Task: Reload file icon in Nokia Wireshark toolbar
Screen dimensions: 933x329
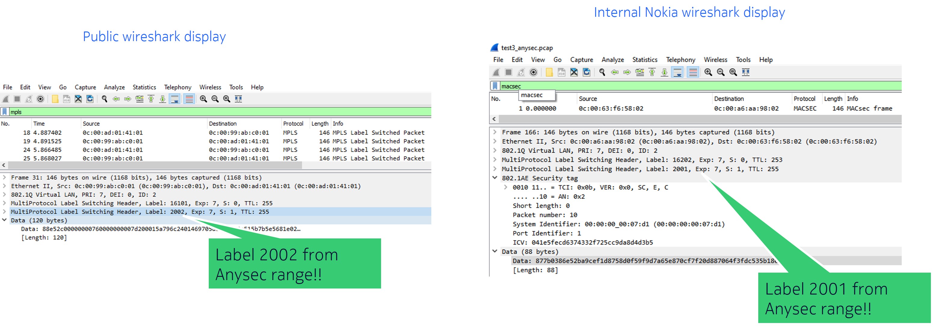Action: click(x=587, y=72)
